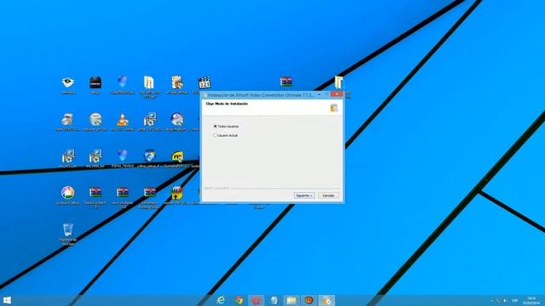The height and width of the screenshot is (306, 545).
Task: Select the 'Usuario Actual' radio option
Action: coord(226,135)
